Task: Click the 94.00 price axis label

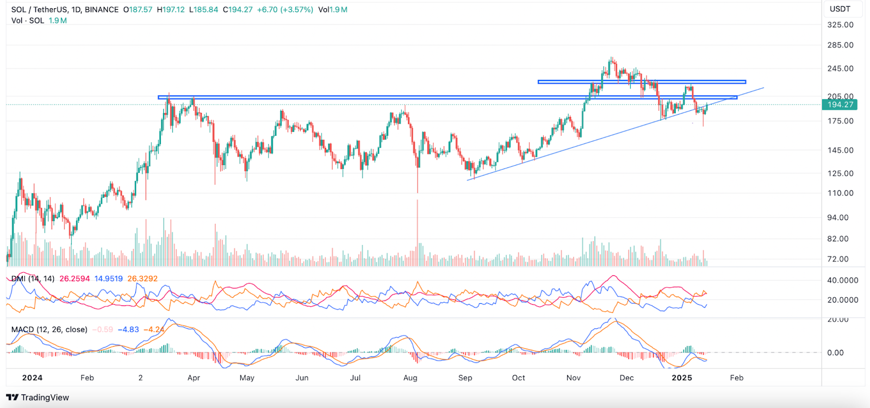Action: tap(838, 217)
